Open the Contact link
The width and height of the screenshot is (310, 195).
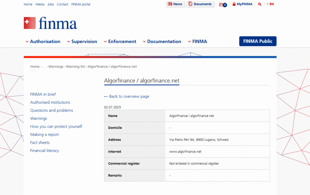click(62, 4)
